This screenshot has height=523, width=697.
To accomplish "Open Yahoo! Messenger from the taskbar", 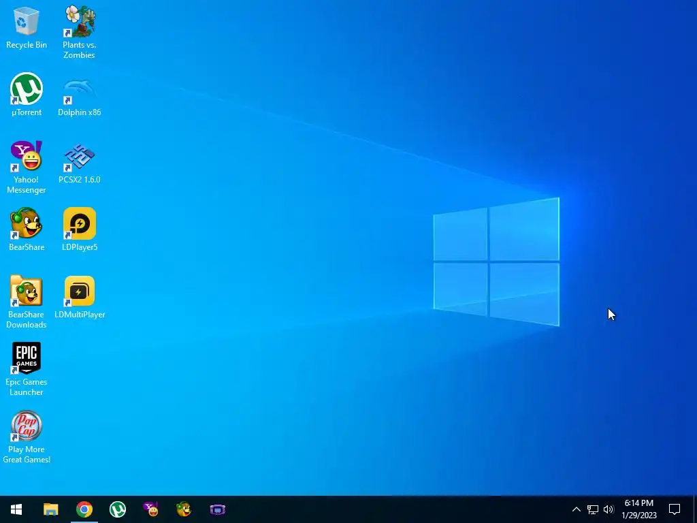I will 150,509.
